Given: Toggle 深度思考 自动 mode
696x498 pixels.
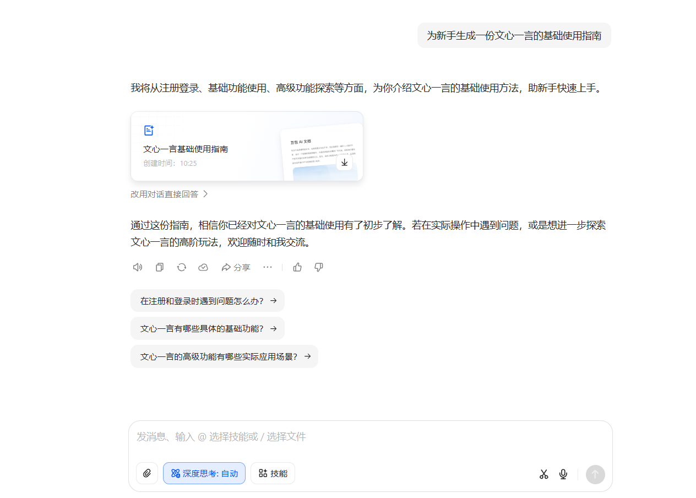Looking at the screenshot, I should click(x=204, y=473).
